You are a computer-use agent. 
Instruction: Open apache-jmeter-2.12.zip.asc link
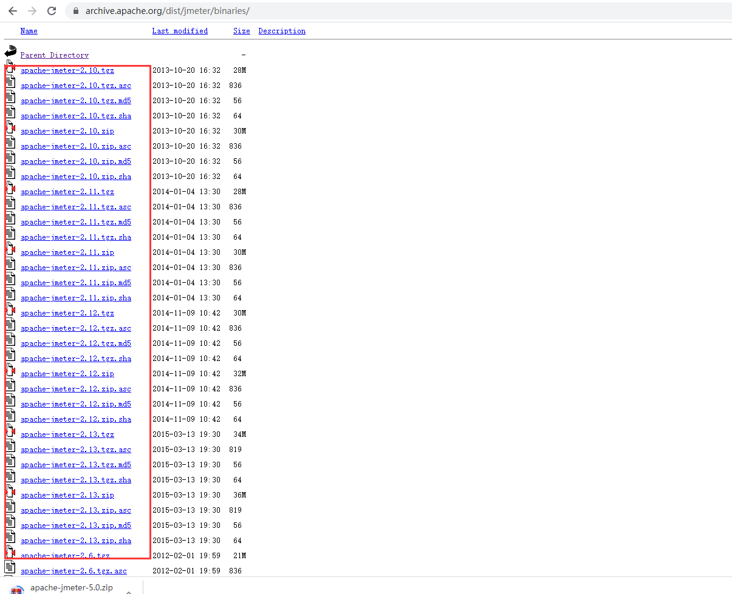[x=76, y=389]
